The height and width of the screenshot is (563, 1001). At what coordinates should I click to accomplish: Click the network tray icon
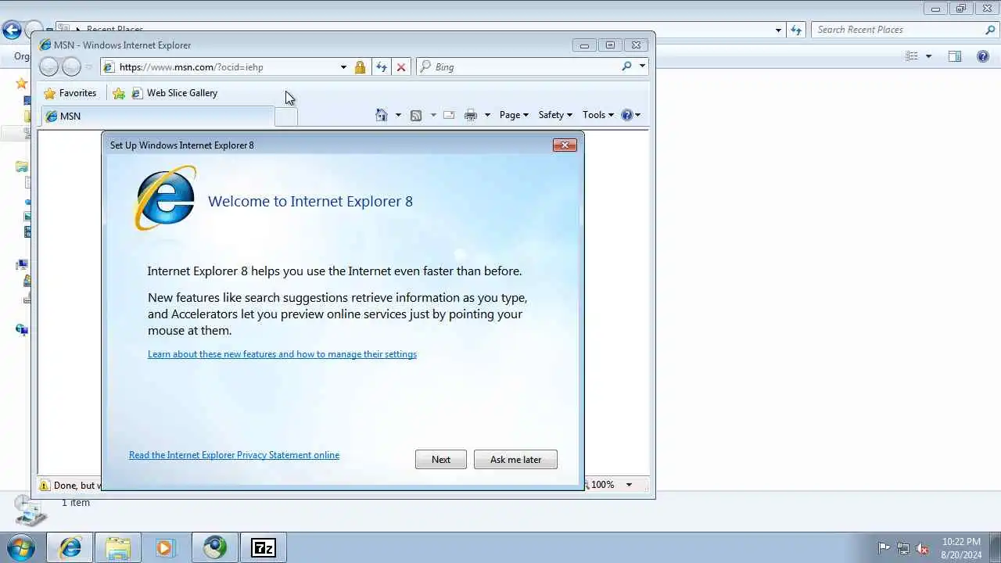903,548
